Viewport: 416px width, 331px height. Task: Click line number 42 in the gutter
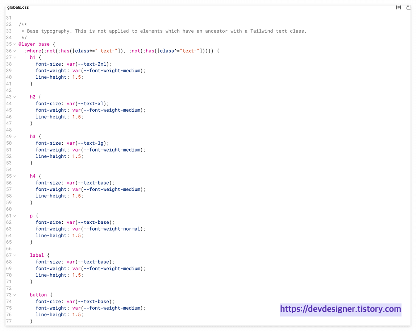click(9, 90)
